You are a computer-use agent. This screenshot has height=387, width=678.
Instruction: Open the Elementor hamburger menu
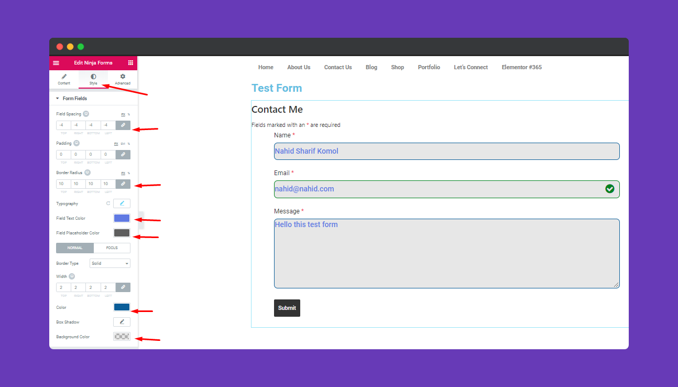tap(56, 63)
